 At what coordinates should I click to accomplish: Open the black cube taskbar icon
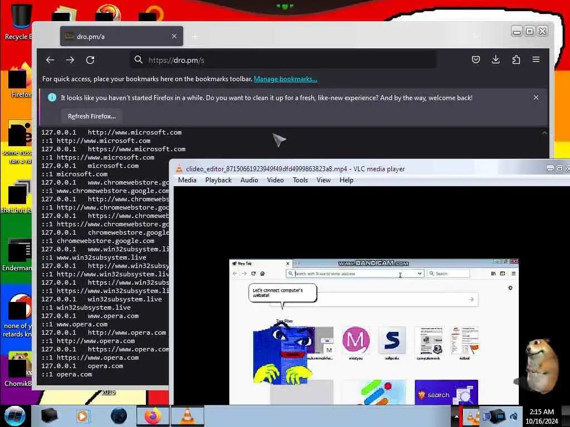click(x=49, y=416)
